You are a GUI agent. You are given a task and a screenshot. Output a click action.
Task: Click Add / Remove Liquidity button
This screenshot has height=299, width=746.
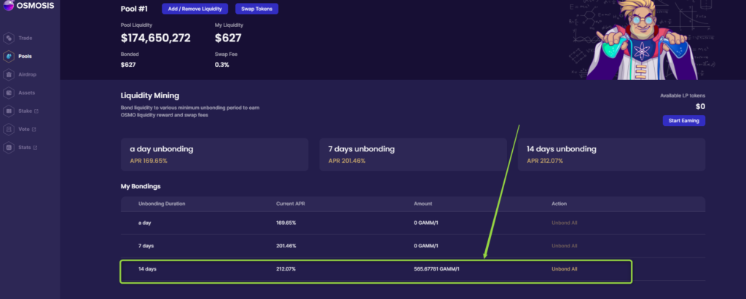(x=195, y=9)
